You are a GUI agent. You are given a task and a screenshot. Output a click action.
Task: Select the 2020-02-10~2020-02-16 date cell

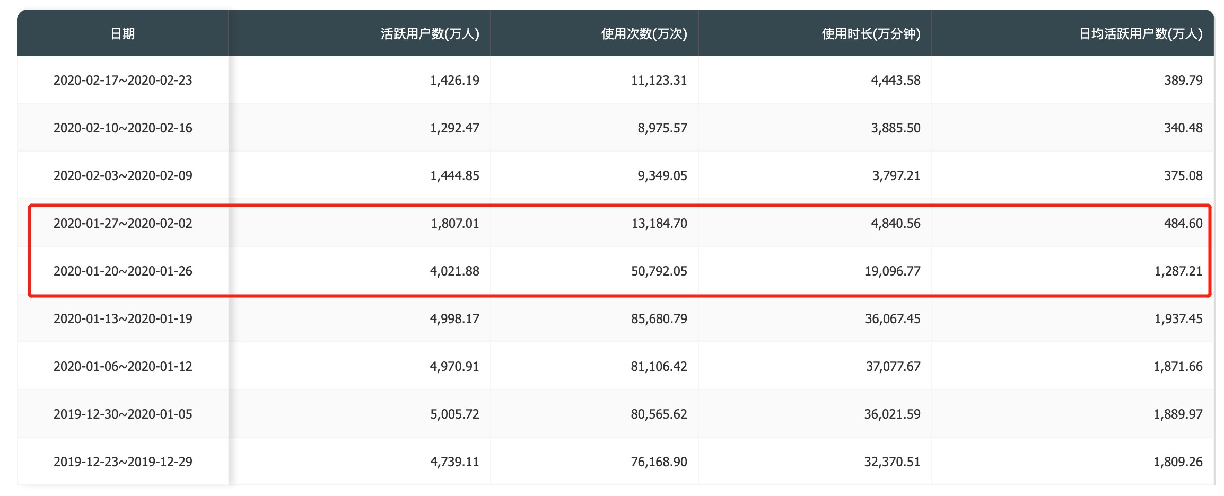pyautogui.click(x=123, y=128)
